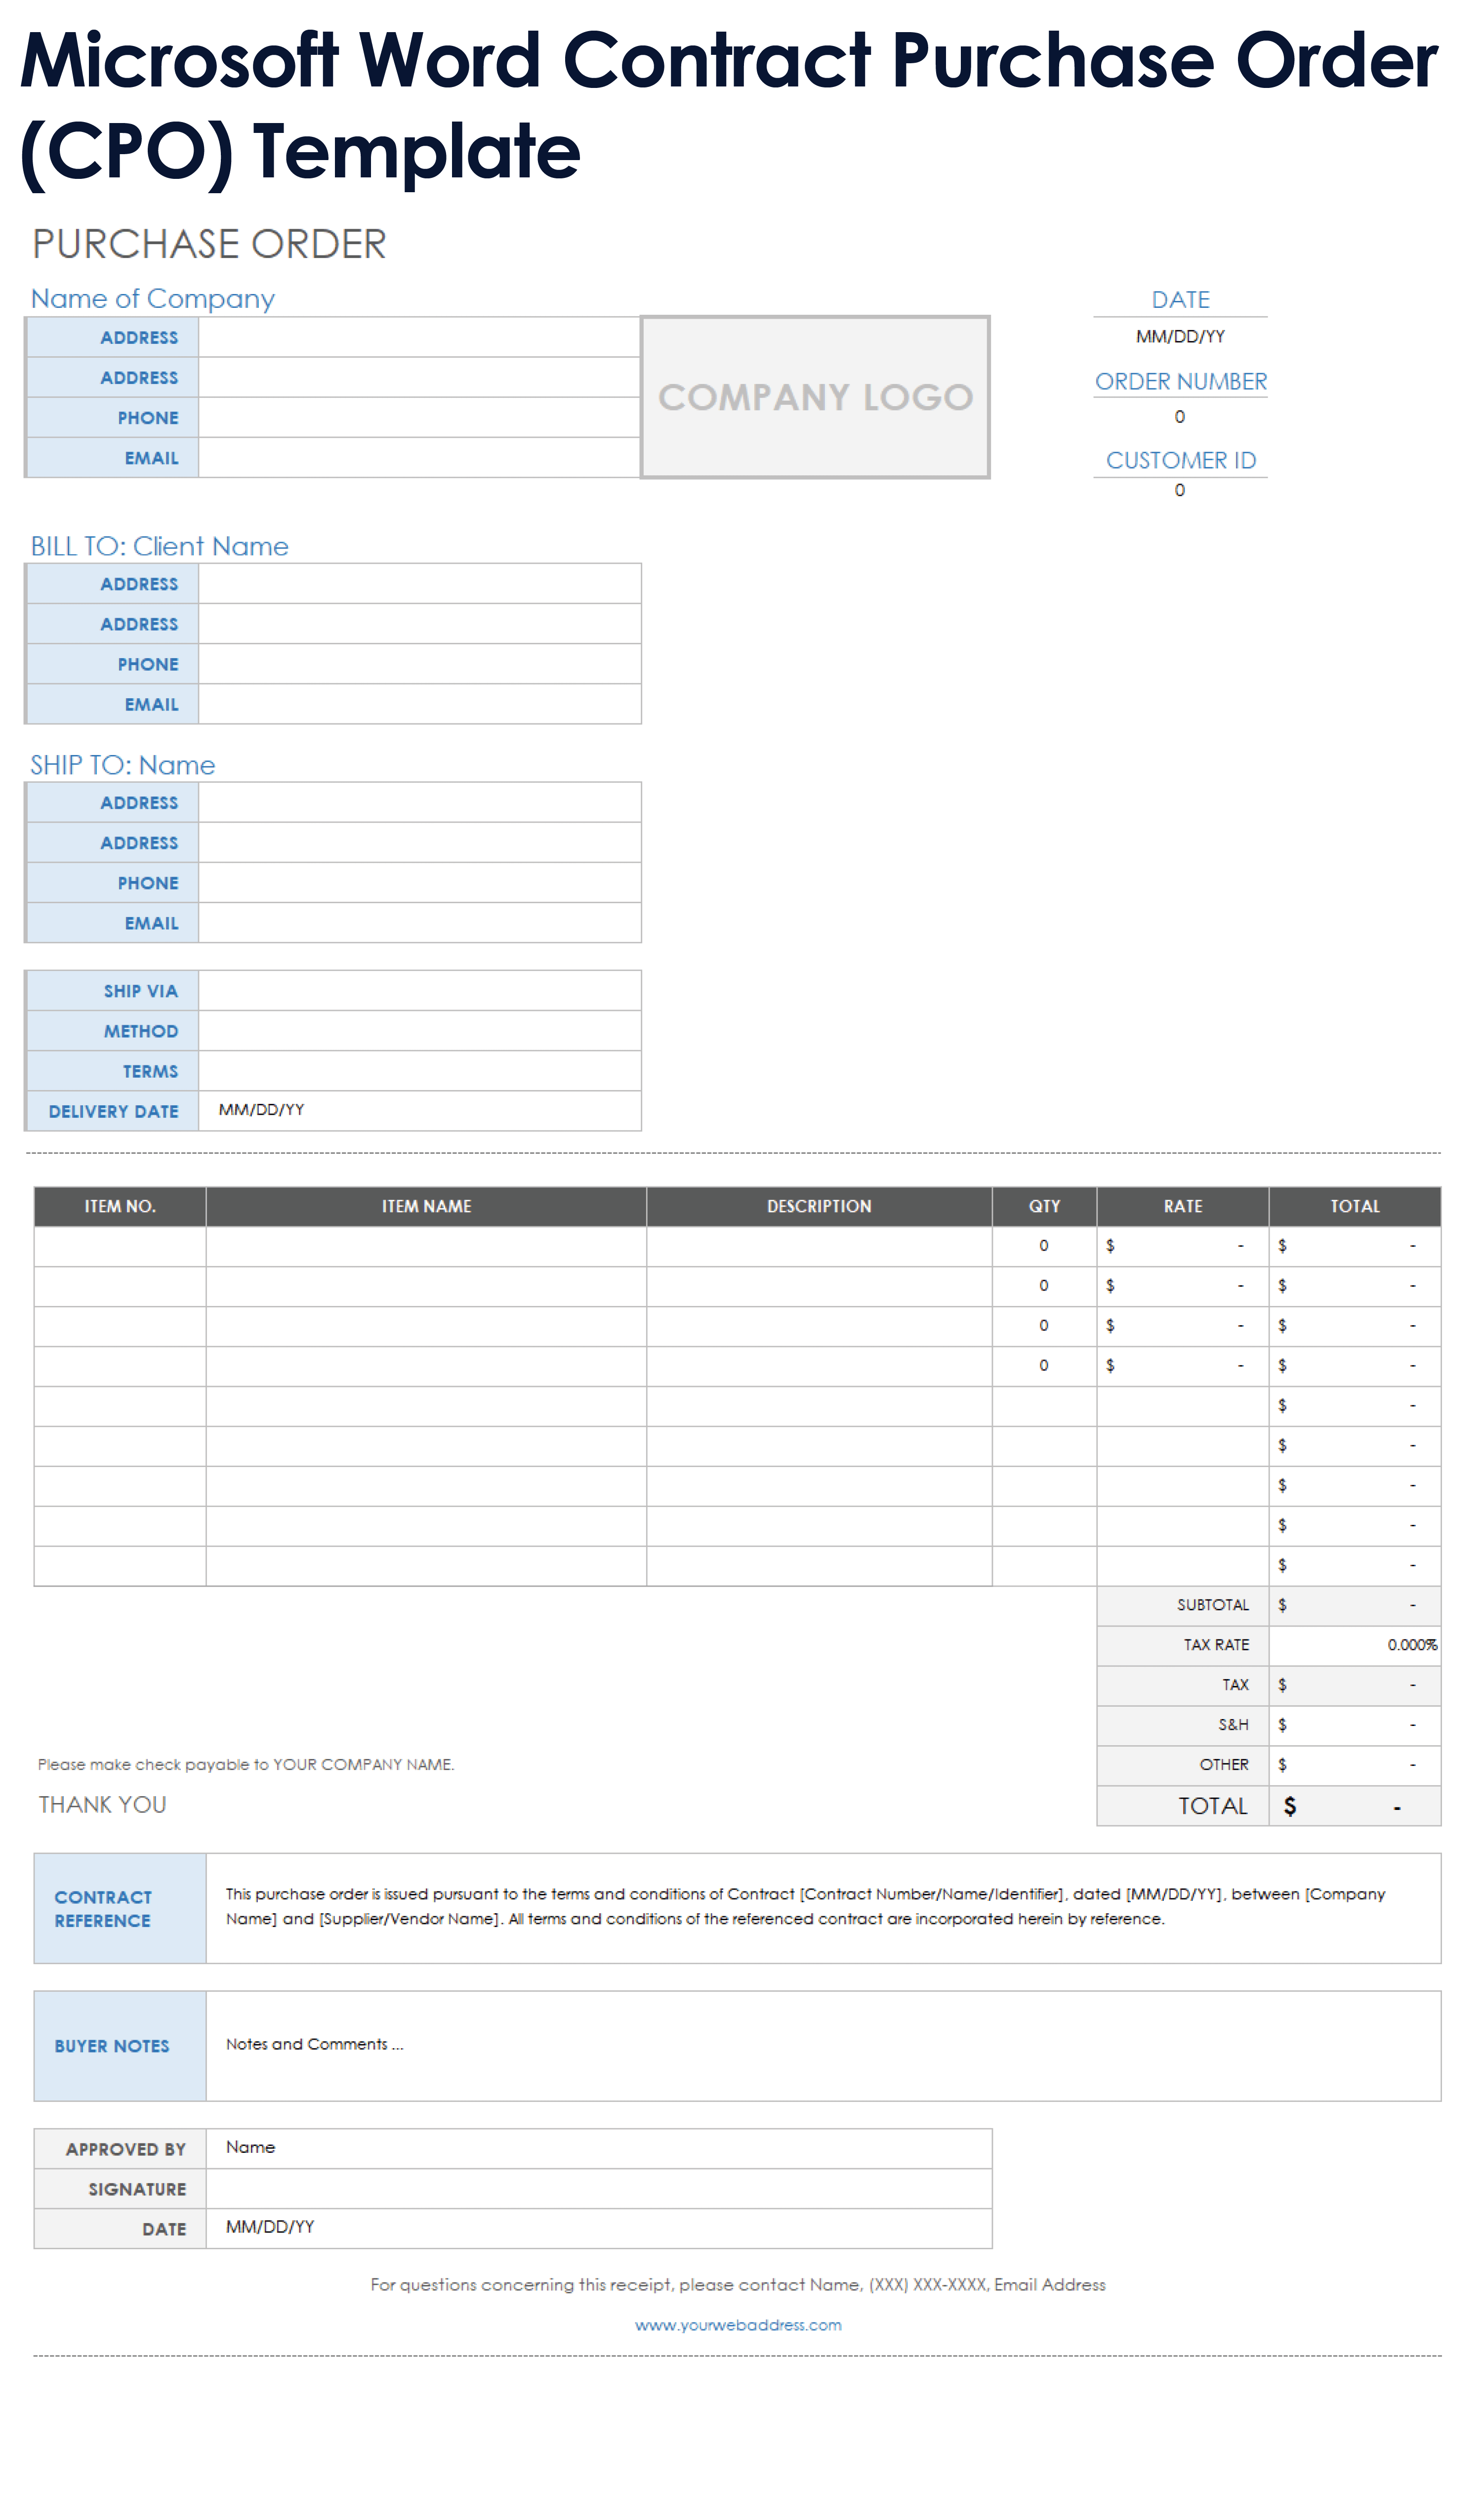The width and height of the screenshot is (1482, 2520).
Task: Click the APPROVED BY label
Action: pyautogui.click(x=126, y=2149)
